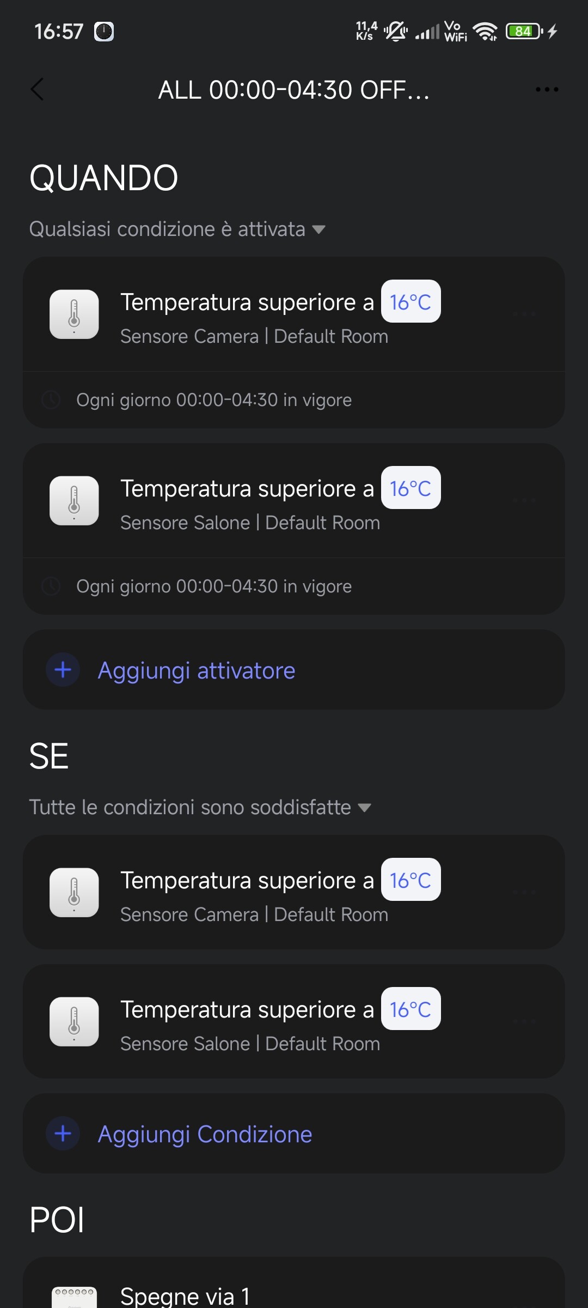
Task: Open the three-dot menu in header
Action: (x=547, y=90)
